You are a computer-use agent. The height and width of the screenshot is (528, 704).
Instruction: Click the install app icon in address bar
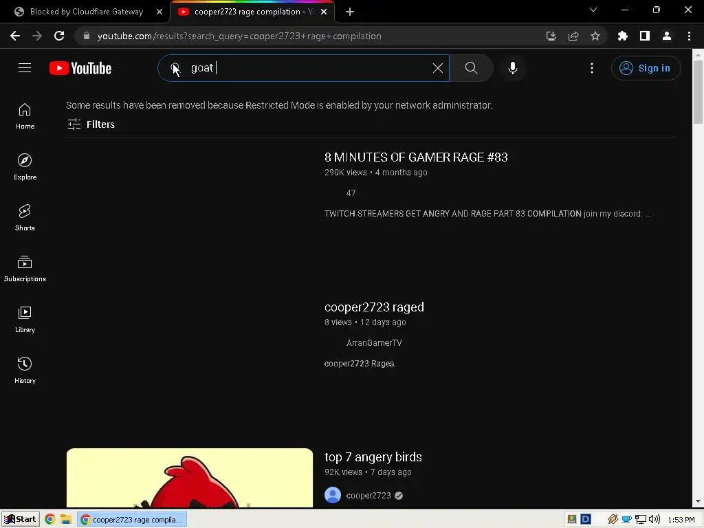tap(551, 36)
